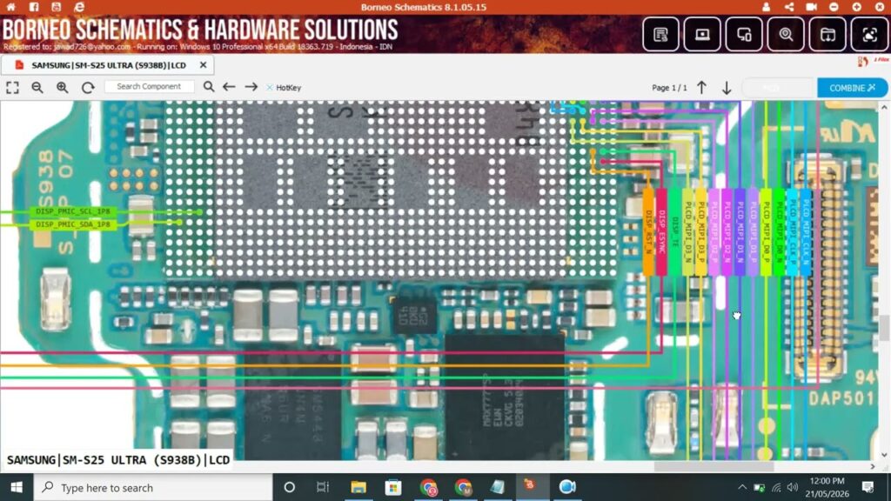
Task: Click the DISP_PMIC_SCL_1P8 net label
Action: coord(72,211)
